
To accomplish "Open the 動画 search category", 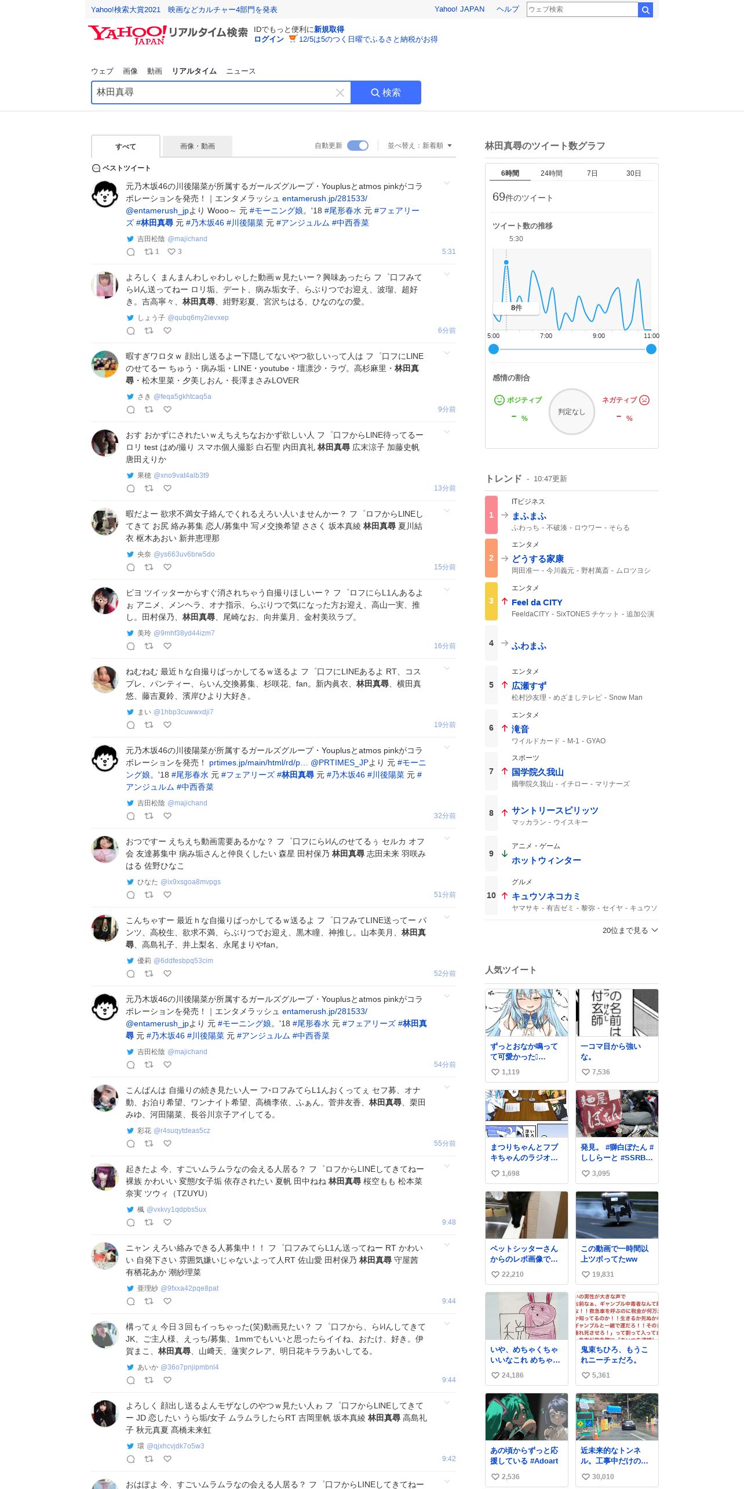I will (155, 71).
